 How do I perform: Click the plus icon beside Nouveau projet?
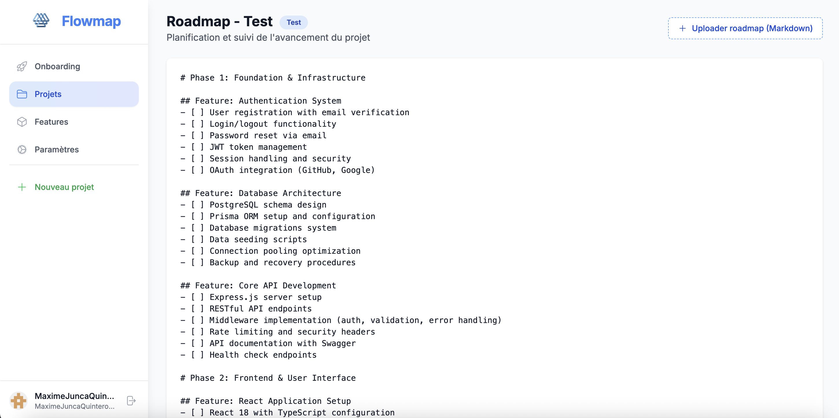click(22, 187)
